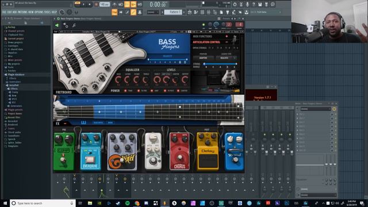Click the Windows Start button
Viewport: 368px width, 207px height.
coord(5,203)
